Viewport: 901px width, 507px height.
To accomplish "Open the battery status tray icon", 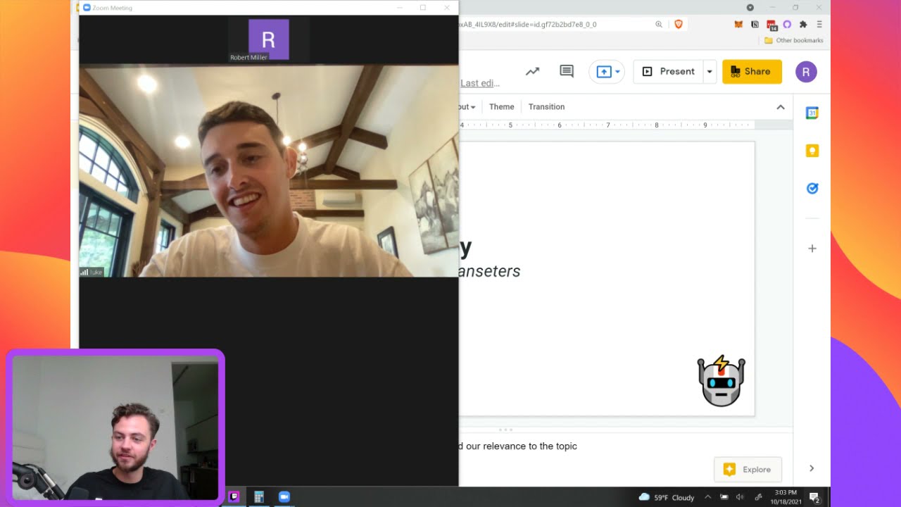I will coord(724,497).
